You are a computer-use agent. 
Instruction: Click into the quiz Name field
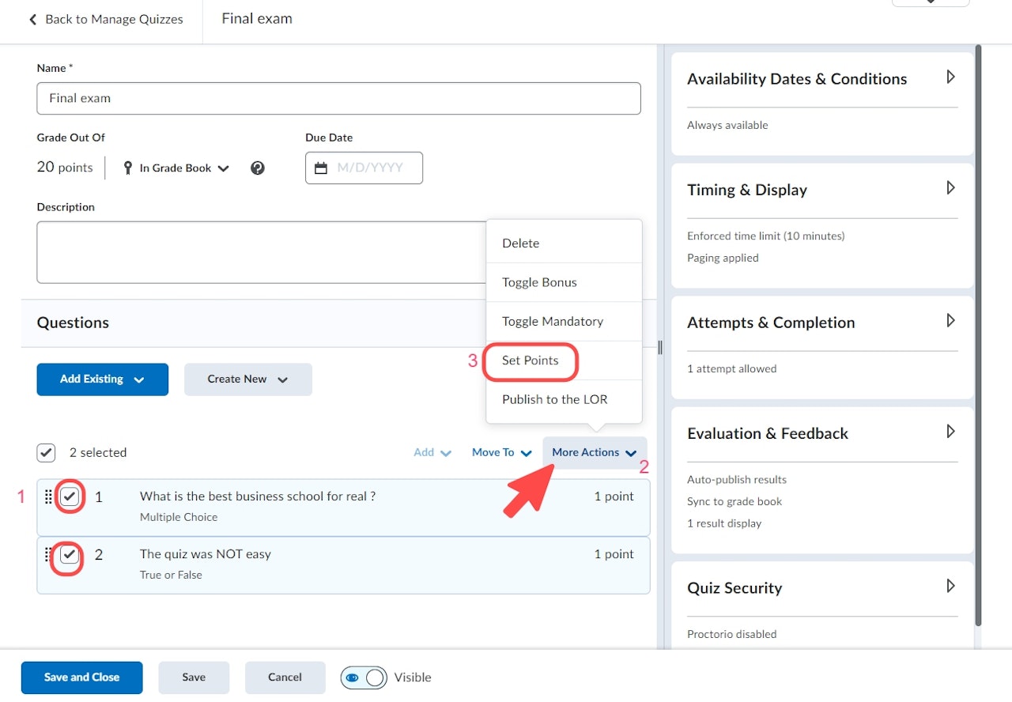(x=338, y=99)
